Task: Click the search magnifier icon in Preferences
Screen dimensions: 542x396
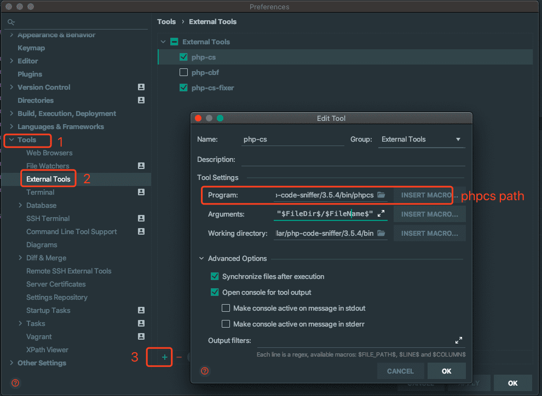Action: tap(11, 22)
